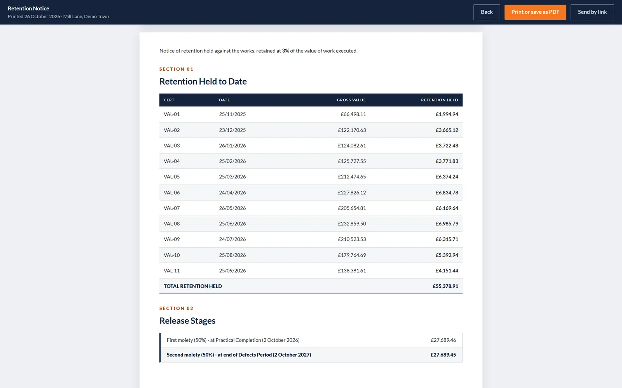This screenshot has width=622, height=388.
Task: Select the total amount £55,378.91
Action: [x=446, y=286]
